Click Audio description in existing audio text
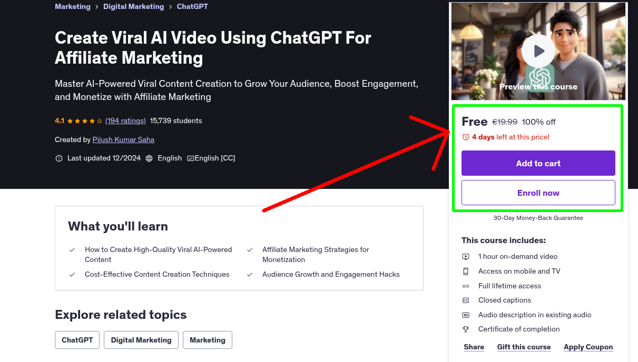This screenshot has height=362, width=638. (535, 315)
